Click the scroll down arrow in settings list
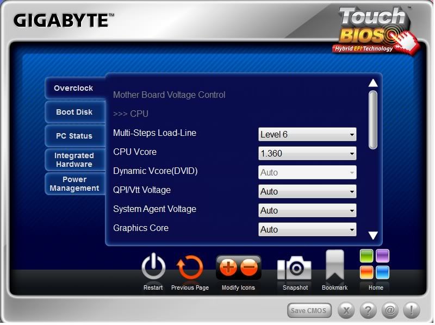This screenshot has width=435, height=325. (x=373, y=235)
